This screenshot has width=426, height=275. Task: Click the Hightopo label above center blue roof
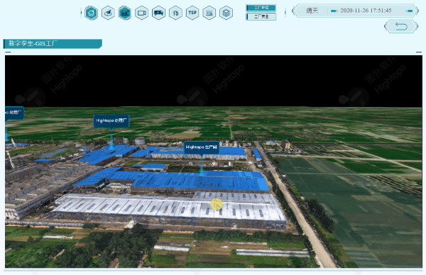click(x=202, y=147)
